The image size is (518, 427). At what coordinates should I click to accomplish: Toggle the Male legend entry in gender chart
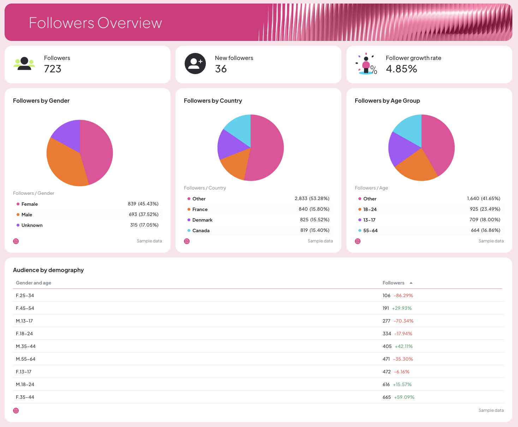pyautogui.click(x=27, y=215)
